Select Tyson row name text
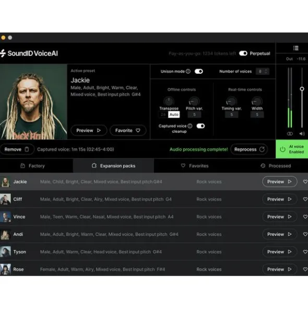Viewport: 308px width, 309px height. tap(19, 252)
